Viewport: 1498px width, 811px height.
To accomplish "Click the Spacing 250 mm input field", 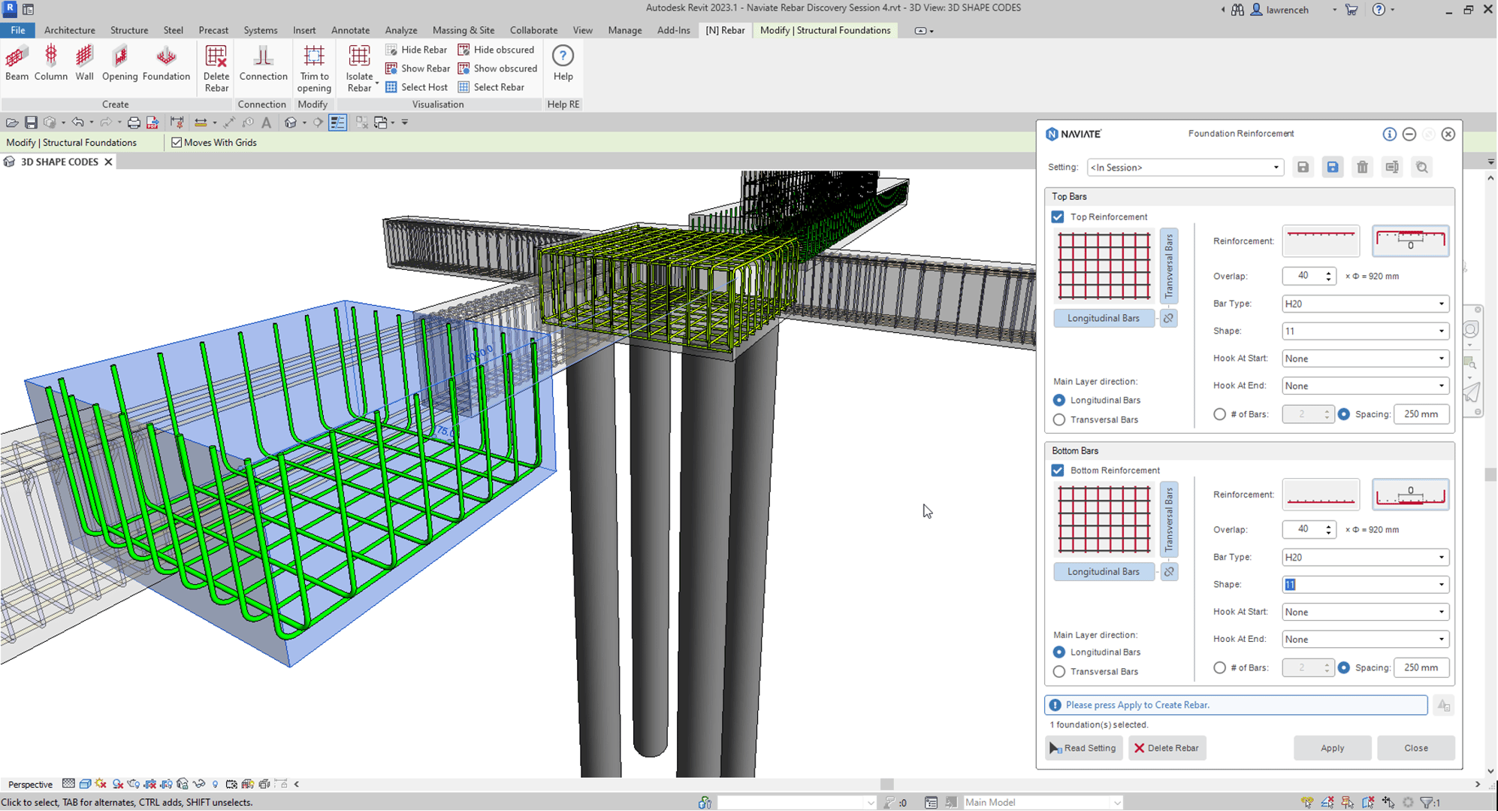I will [x=1421, y=414].
